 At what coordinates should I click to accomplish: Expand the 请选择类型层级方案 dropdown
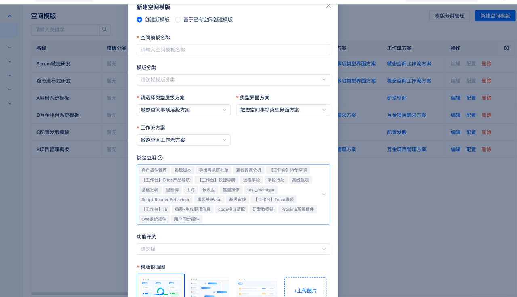[x=183, y=110]
